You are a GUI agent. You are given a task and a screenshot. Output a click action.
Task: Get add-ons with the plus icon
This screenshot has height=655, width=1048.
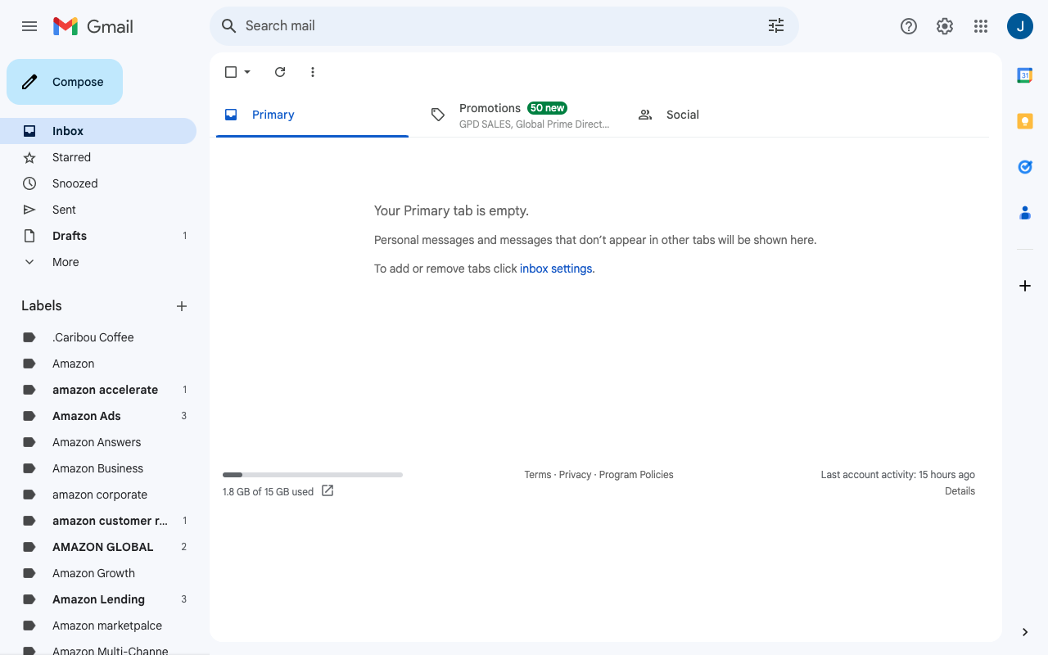(x=1025, y=286)
